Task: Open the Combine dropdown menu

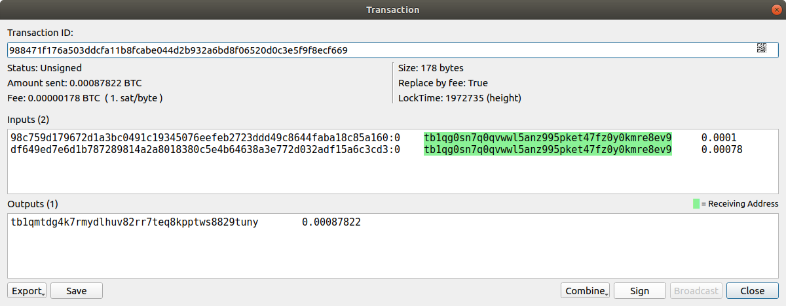Action: coord(585,290)
